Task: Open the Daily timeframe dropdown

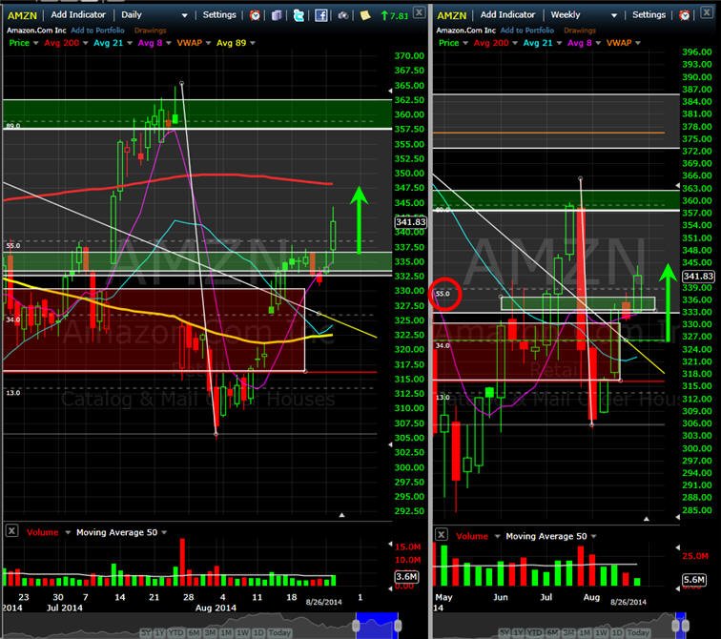Action: pyautogui.click(x=154, y=14)
